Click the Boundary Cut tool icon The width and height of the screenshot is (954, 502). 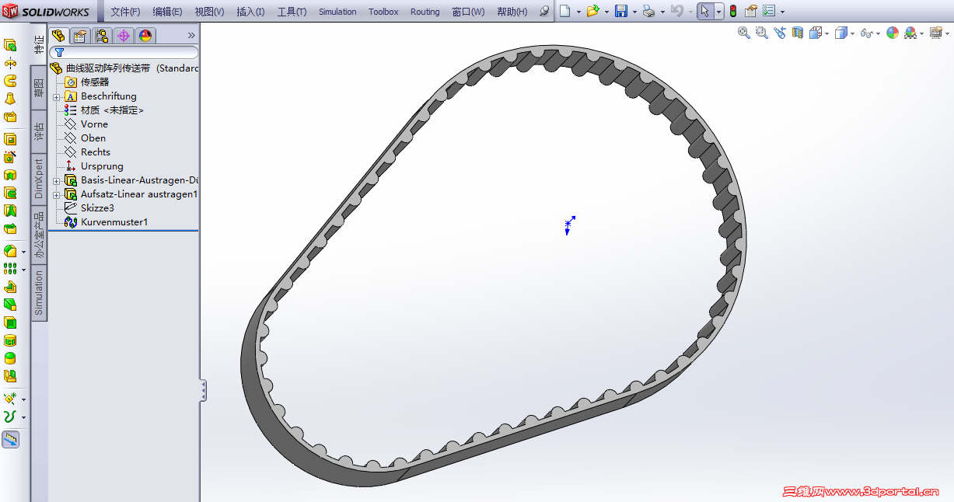[x=10, y=228]
